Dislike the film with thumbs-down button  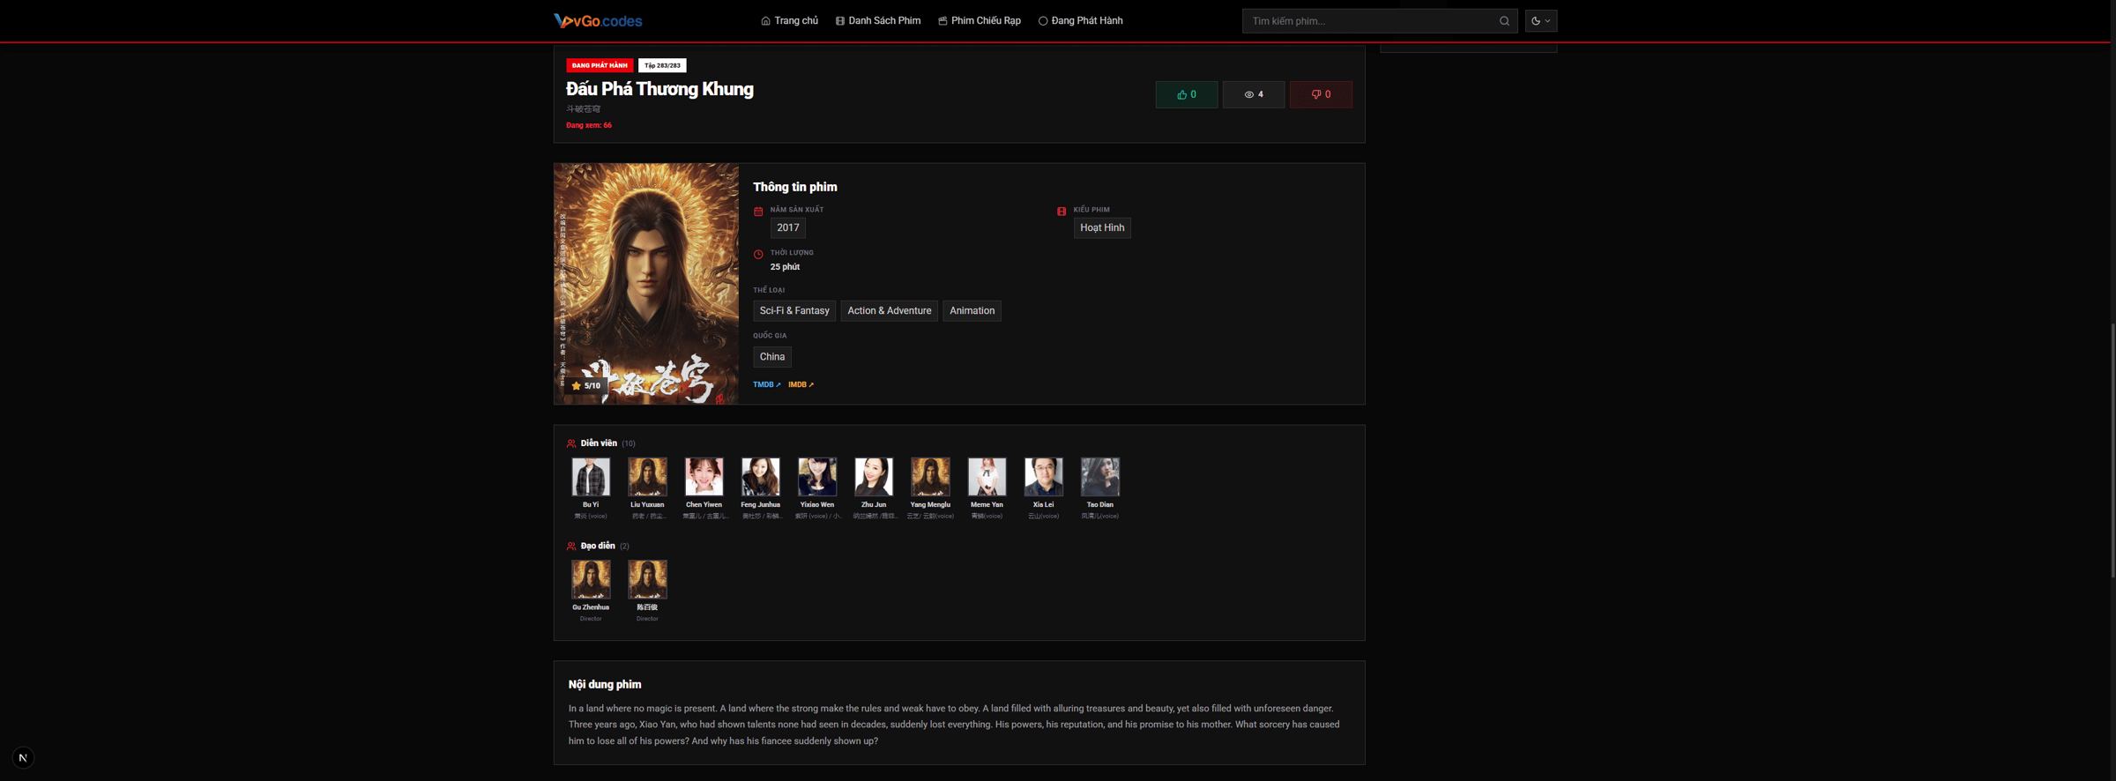coord(1321,94)
